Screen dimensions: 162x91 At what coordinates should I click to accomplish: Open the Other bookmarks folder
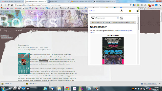[x=154, y=8]
